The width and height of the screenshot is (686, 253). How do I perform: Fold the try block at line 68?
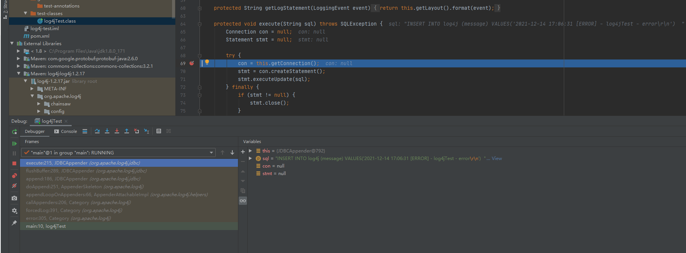200,55
